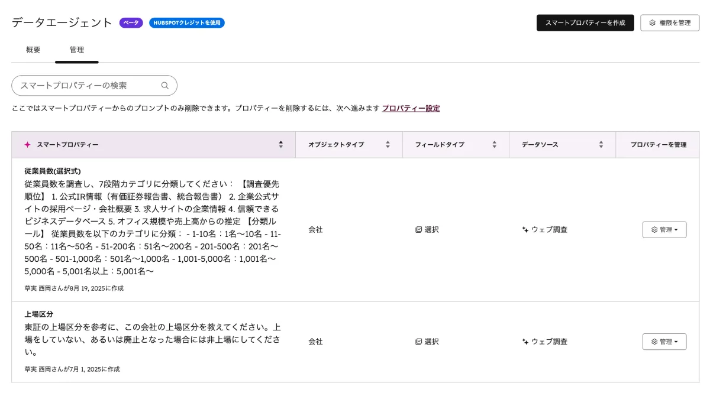Image resolution: width=710 pixels, height=393 pixels.
Task: Open the 管理 dropdown for the 上場区分 property
Action: coord(664,341)
